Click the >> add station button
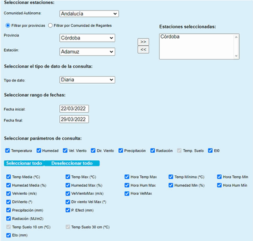The width and height of the screenshot is (253, 241). 143,42
